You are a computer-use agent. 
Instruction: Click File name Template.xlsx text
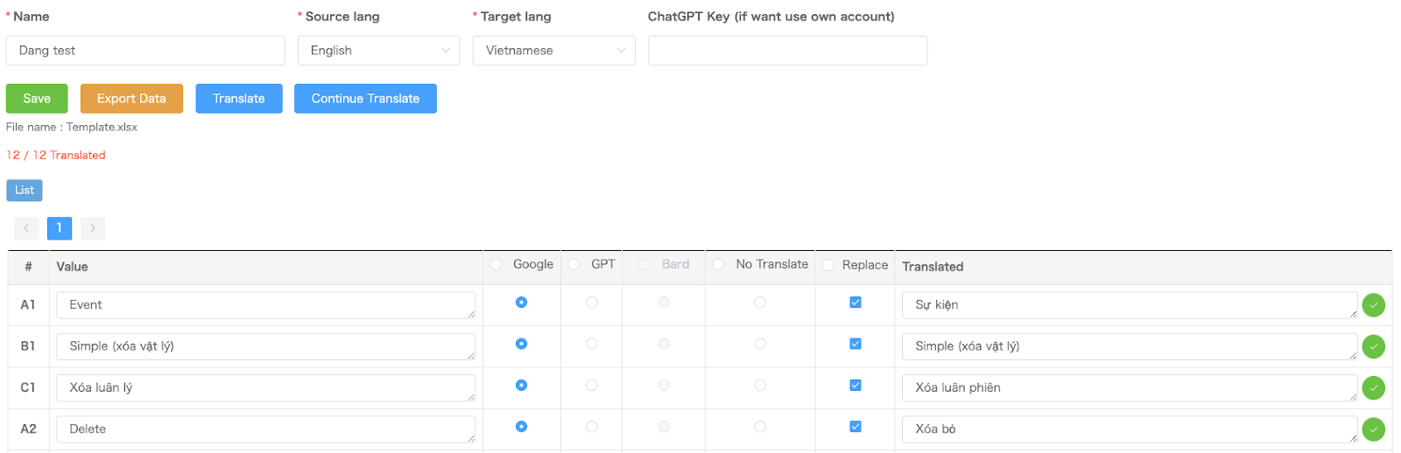pyautogui.click(x=72, y=127)
